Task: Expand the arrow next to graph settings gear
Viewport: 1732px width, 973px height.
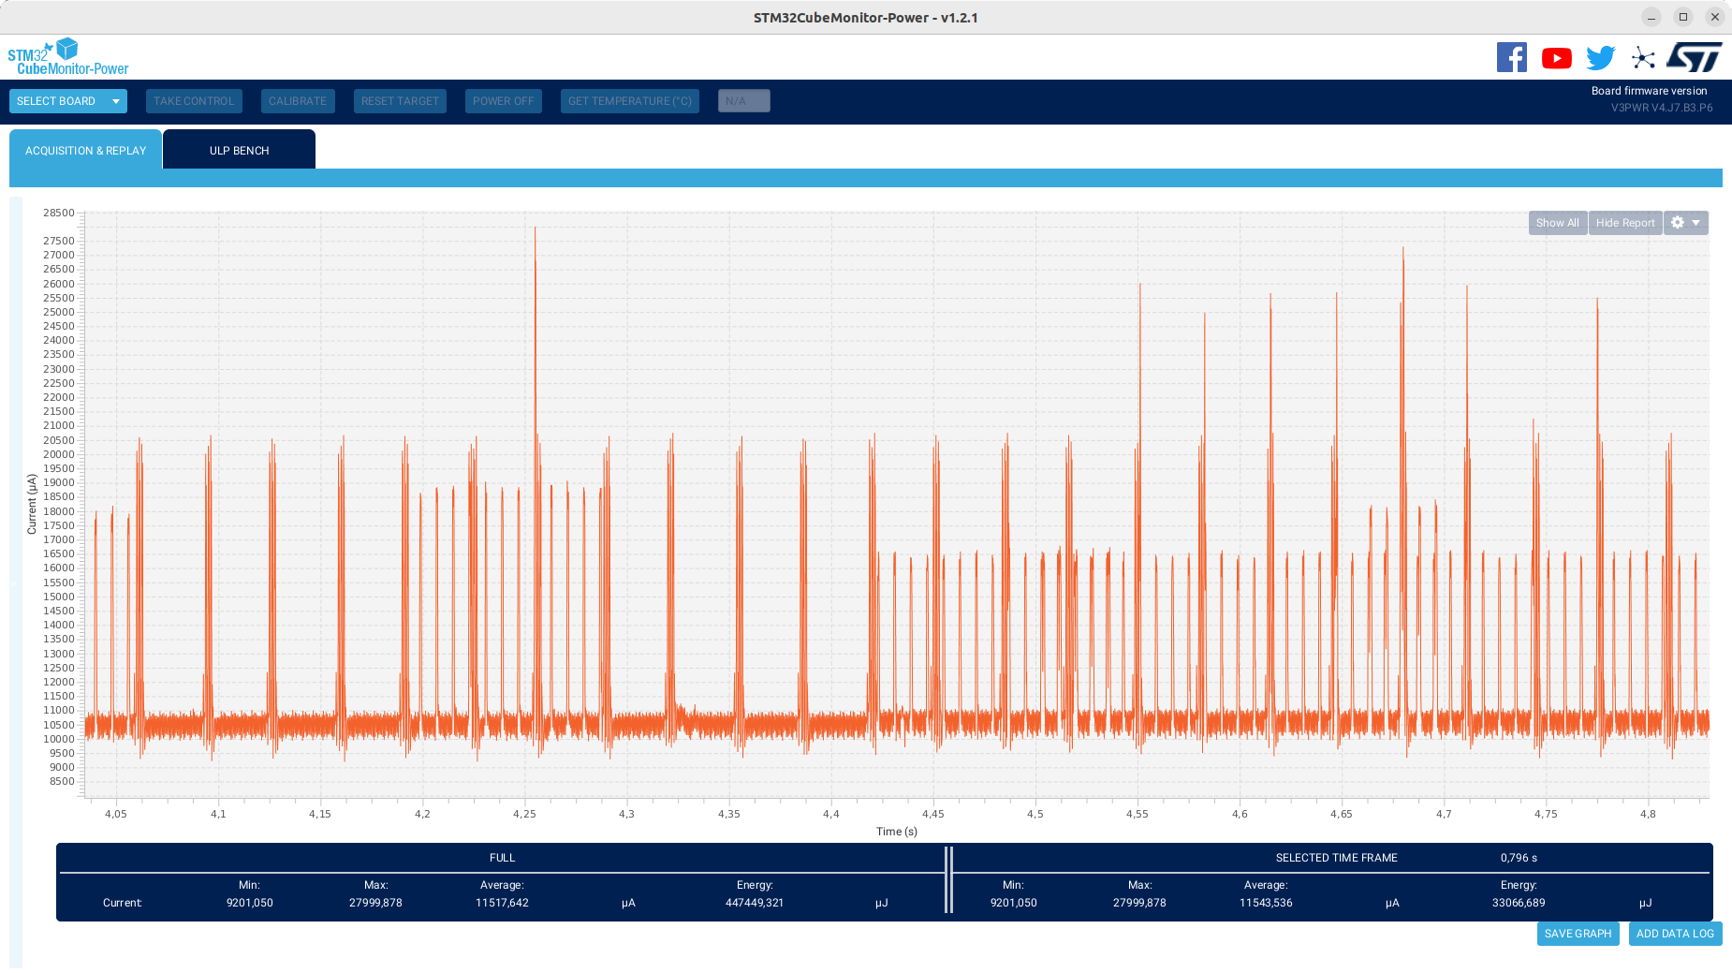Action: [1696, 223]
